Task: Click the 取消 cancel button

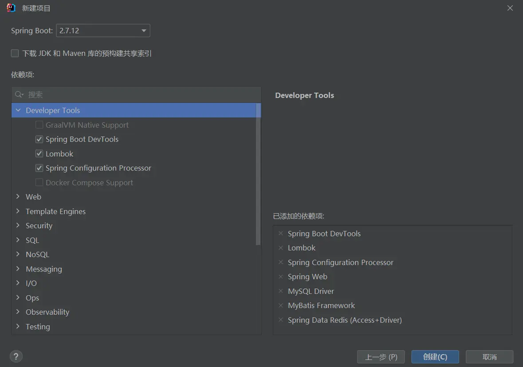Action: click(x=489, y=357)
